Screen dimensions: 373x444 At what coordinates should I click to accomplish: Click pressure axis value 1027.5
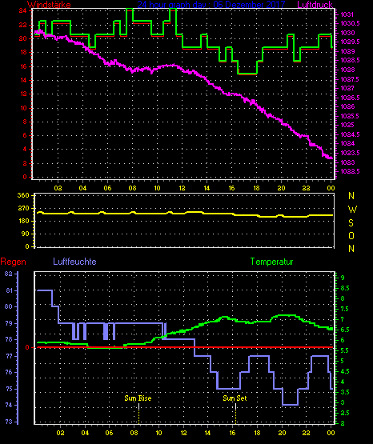coord(350,79)
